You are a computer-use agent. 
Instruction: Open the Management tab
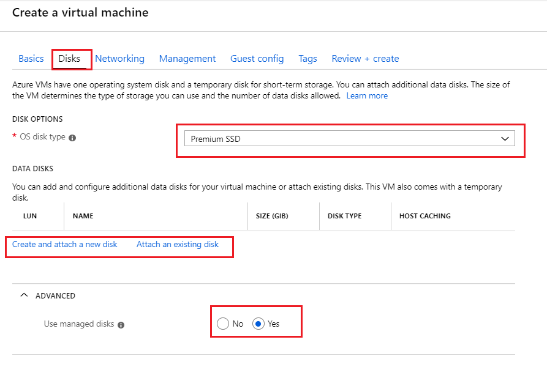pos(187,58)
